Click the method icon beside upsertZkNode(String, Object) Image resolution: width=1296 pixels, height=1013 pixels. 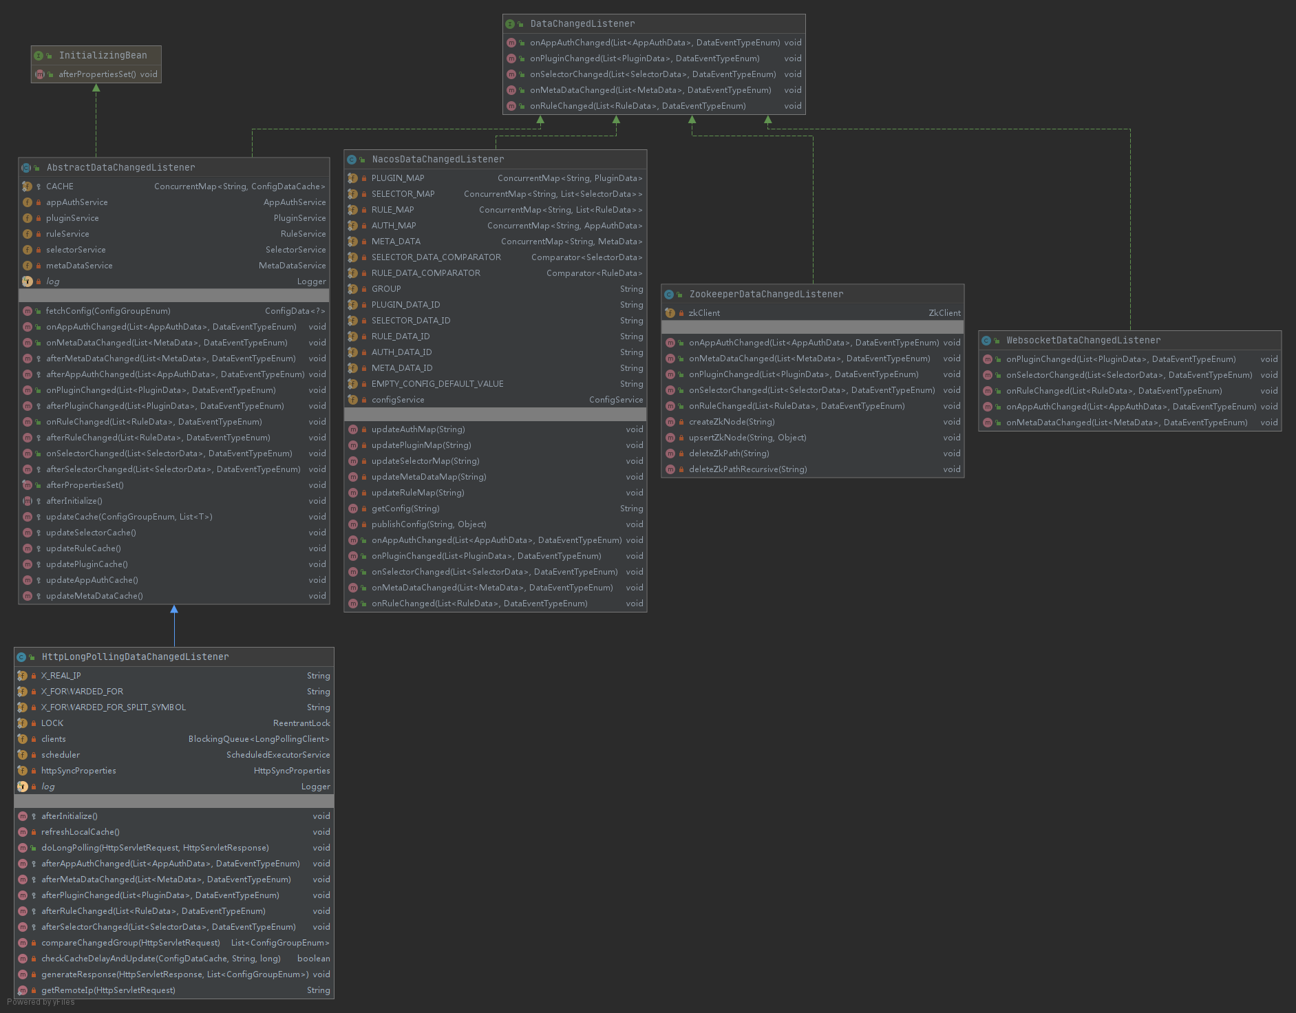(x=670, y=438)
